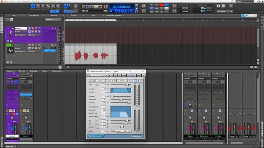Screen dimensions: 264x148
Task: Click the Reset button in Sonitus Reverb
Action: tap(122, 81)
